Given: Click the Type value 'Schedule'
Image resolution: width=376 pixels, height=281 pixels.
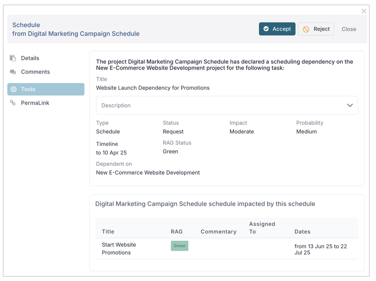Looking at the screenshot, I should tap(108, 132).
